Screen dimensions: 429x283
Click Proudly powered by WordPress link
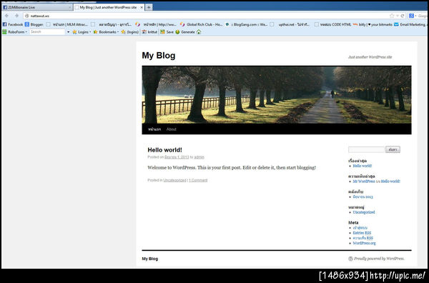tap(376, 259)
